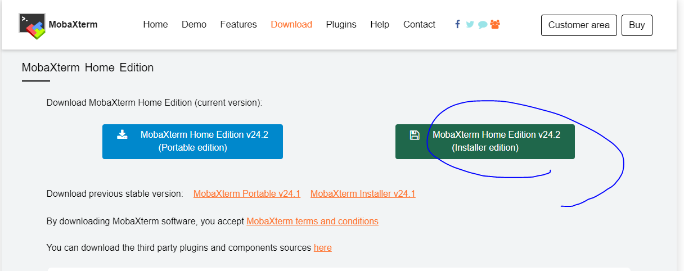The height and width of the screenshot is (271, 684).
Task: Click the Buy button
Action: click(637, 25)
